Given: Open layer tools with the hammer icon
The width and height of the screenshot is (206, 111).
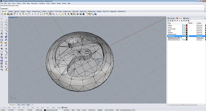Looking at the screenshot, I should tap(186, 21).
